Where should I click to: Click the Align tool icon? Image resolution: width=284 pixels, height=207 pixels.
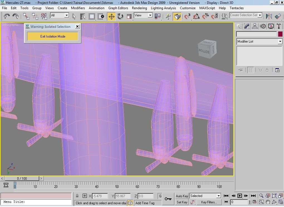(278, 16)
